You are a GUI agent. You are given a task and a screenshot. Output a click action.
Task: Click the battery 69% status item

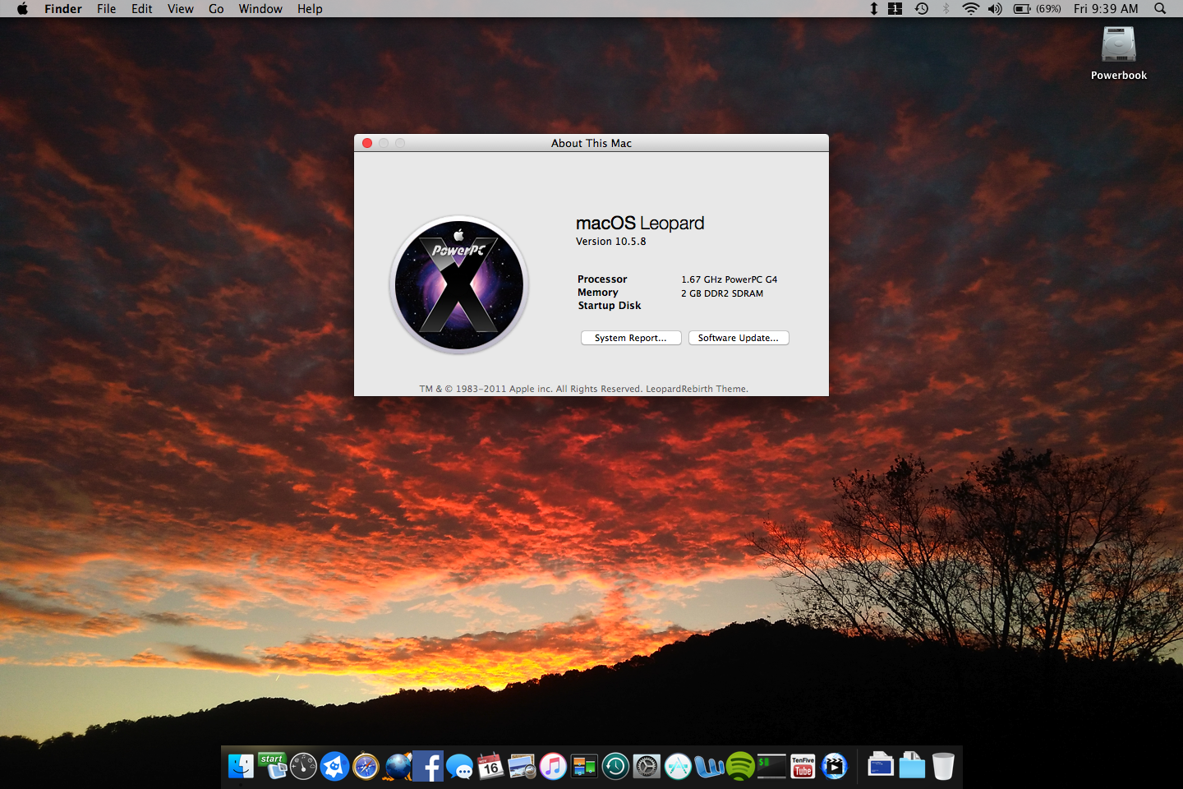click(x=1037, y=8)
